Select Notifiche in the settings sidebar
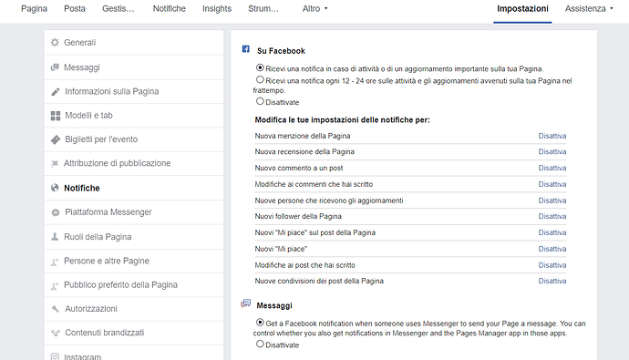 [134, 188]
